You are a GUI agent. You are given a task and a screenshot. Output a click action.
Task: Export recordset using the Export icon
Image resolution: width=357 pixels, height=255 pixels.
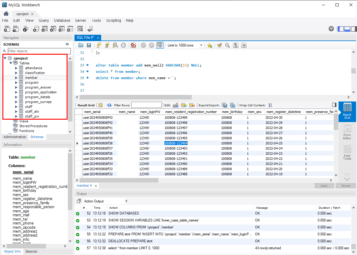224,105
